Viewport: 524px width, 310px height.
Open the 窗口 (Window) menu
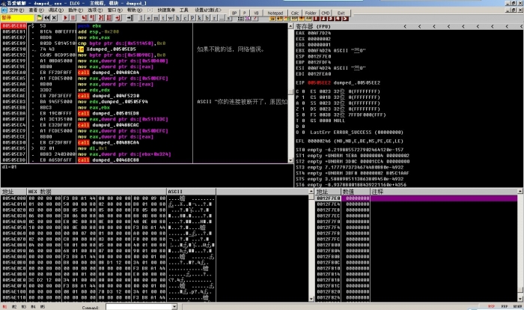click(x=115, y=10)
